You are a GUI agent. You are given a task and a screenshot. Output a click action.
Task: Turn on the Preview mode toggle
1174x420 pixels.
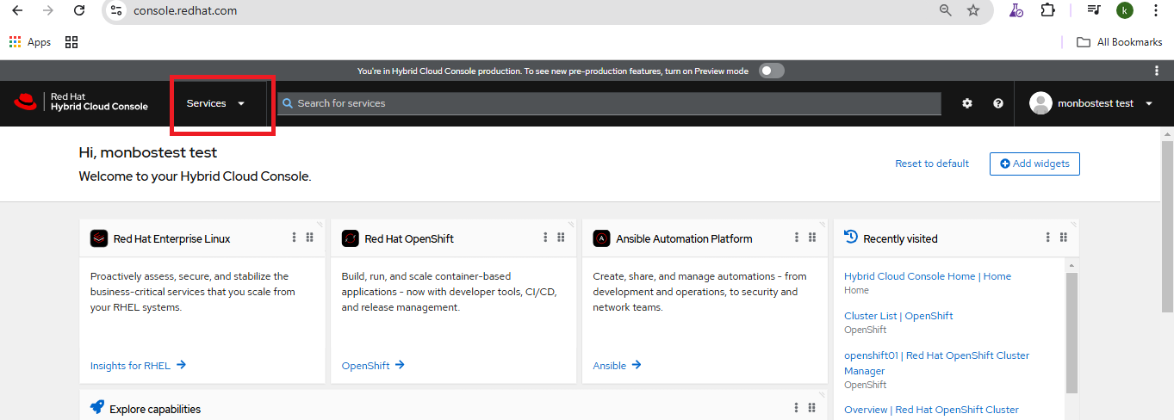click(771, 71)
